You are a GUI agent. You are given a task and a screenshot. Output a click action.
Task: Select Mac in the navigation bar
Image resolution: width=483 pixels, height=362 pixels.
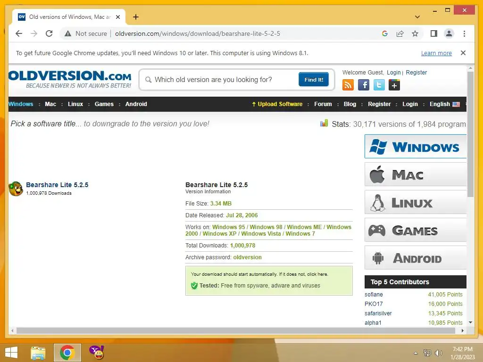[50, 104]
